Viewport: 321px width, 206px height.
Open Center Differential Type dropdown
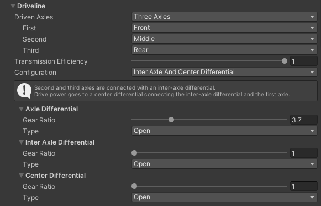(x=224, y=197)
